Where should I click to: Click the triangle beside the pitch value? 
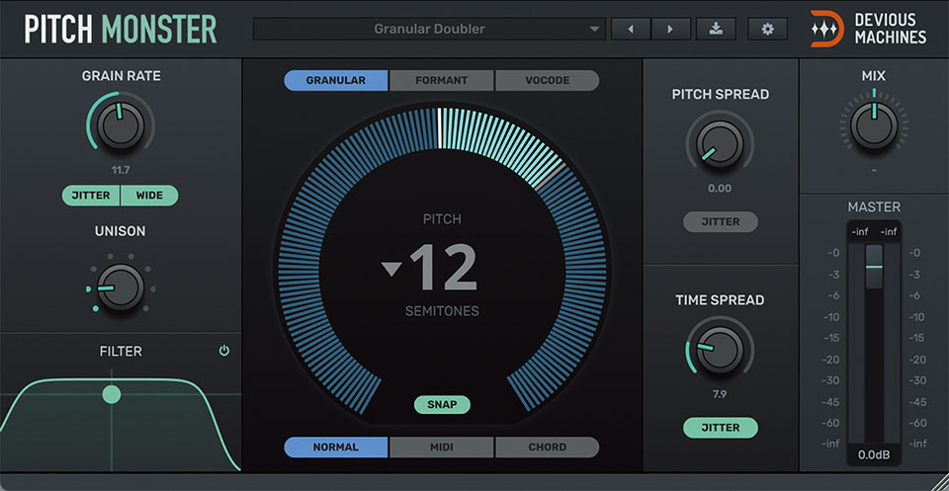coord(392,269)
